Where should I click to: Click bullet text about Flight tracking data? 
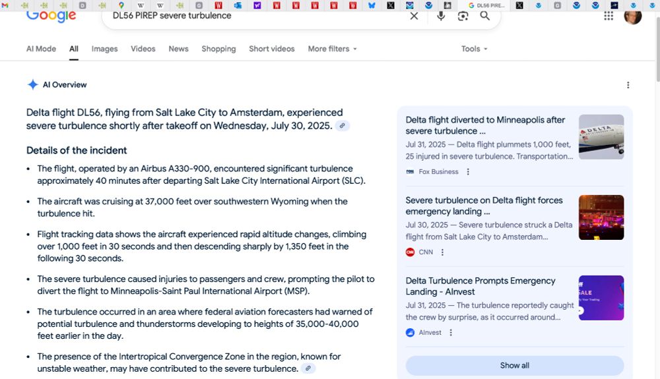201,247
